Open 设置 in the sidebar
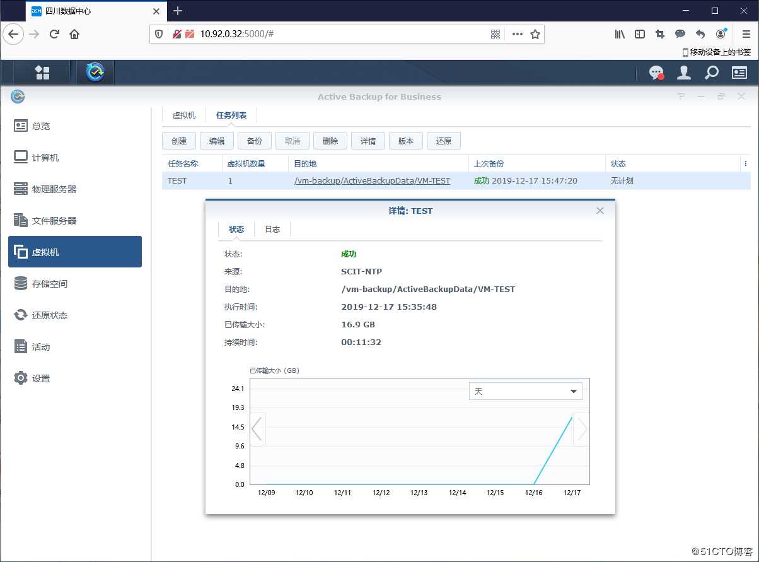 tap(75, 378)
